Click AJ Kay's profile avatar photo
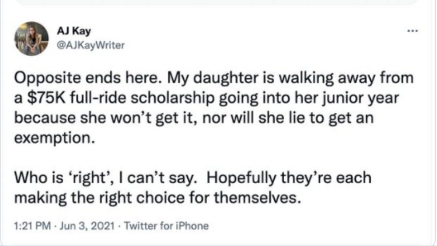The width and height of the screenshot is (437, 246). pos(31,38)
